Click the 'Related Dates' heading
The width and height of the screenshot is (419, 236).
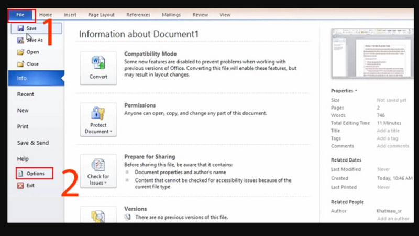tap(346, 160)
